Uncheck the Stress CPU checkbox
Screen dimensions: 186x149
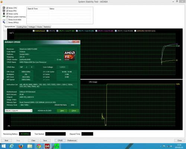pos(7,8)
